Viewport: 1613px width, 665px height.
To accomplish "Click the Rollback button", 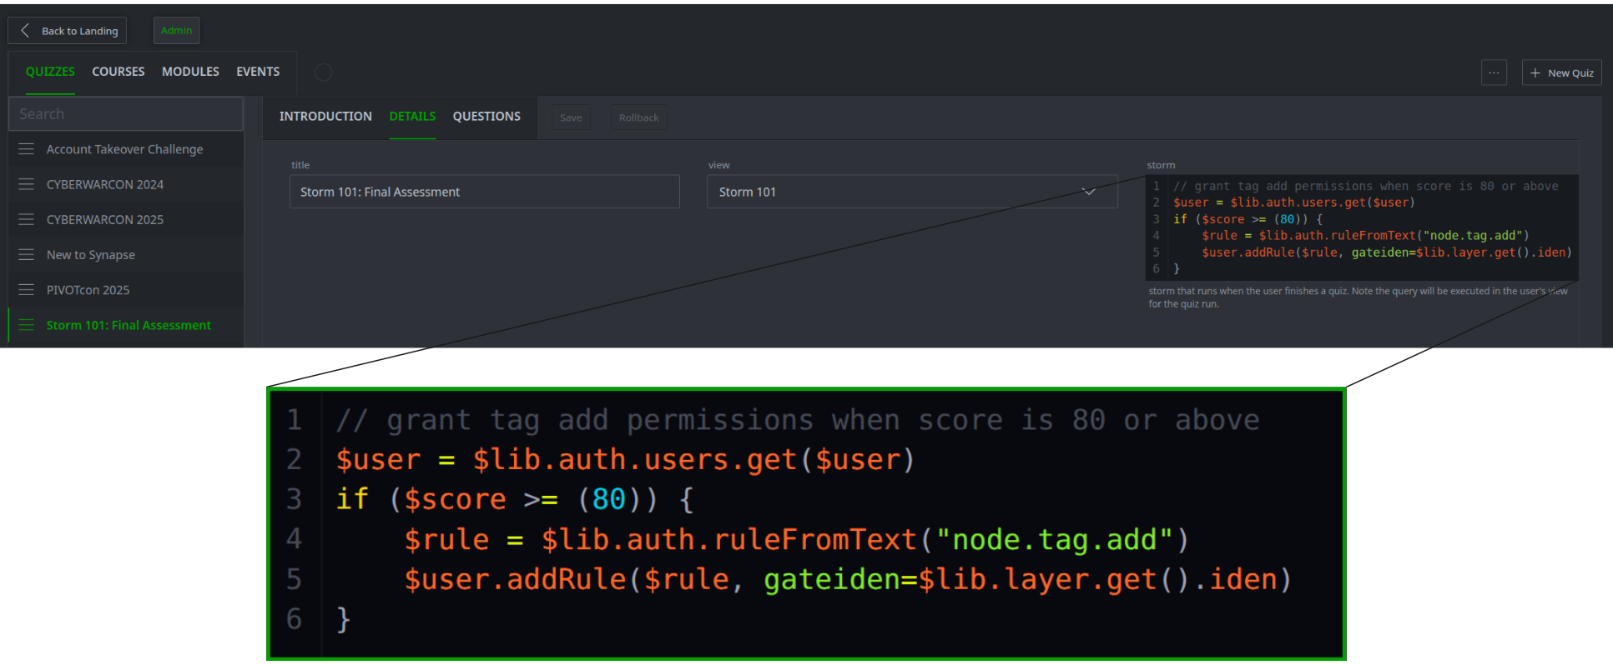I will click(x=638, y=117).
